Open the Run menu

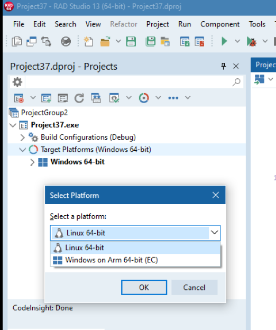185,24
